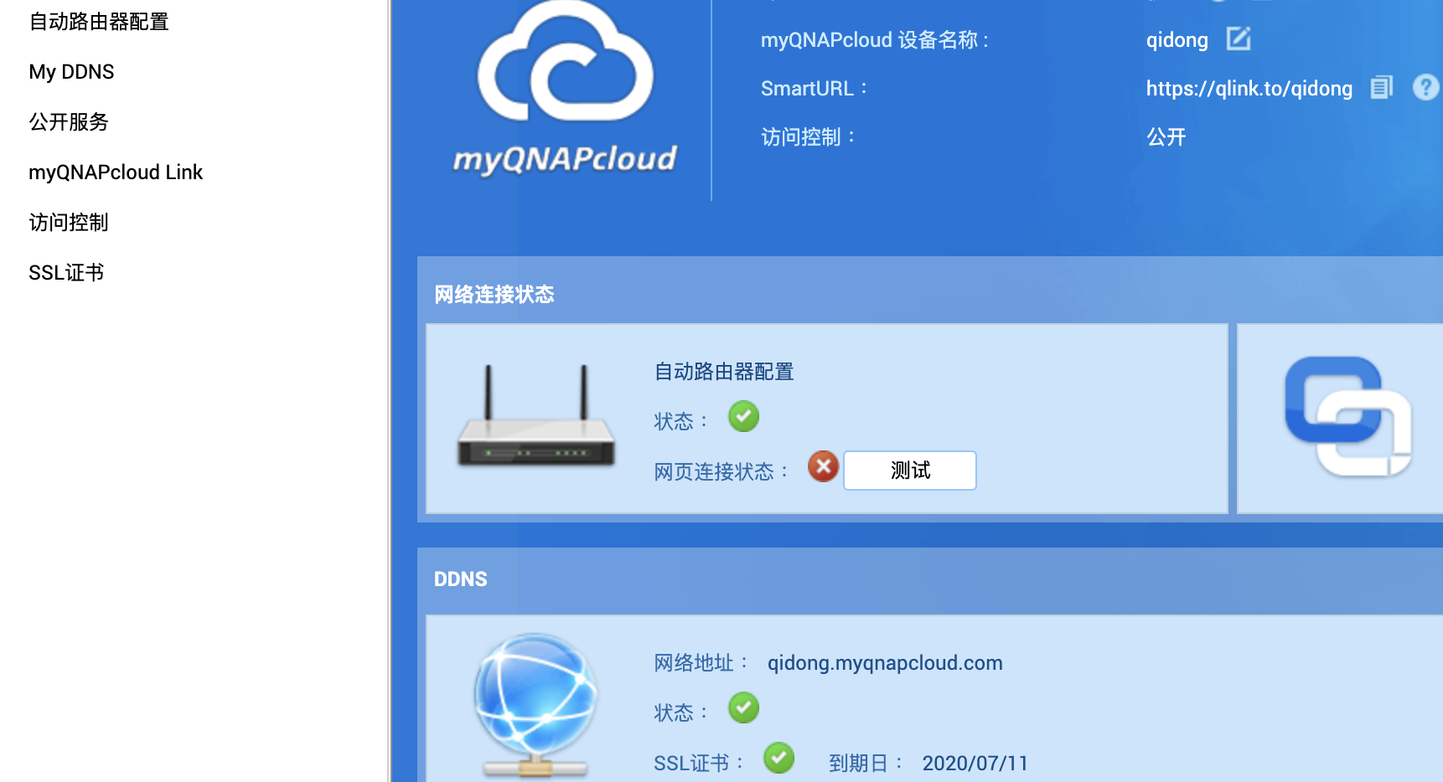Copy the SmartURL with the copy icon
This screenshot has height=782, width=1443.
[x=1381, y=87]
